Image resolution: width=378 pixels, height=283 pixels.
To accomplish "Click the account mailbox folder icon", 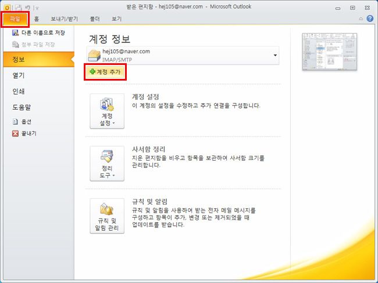I will [x=94, y=56].
